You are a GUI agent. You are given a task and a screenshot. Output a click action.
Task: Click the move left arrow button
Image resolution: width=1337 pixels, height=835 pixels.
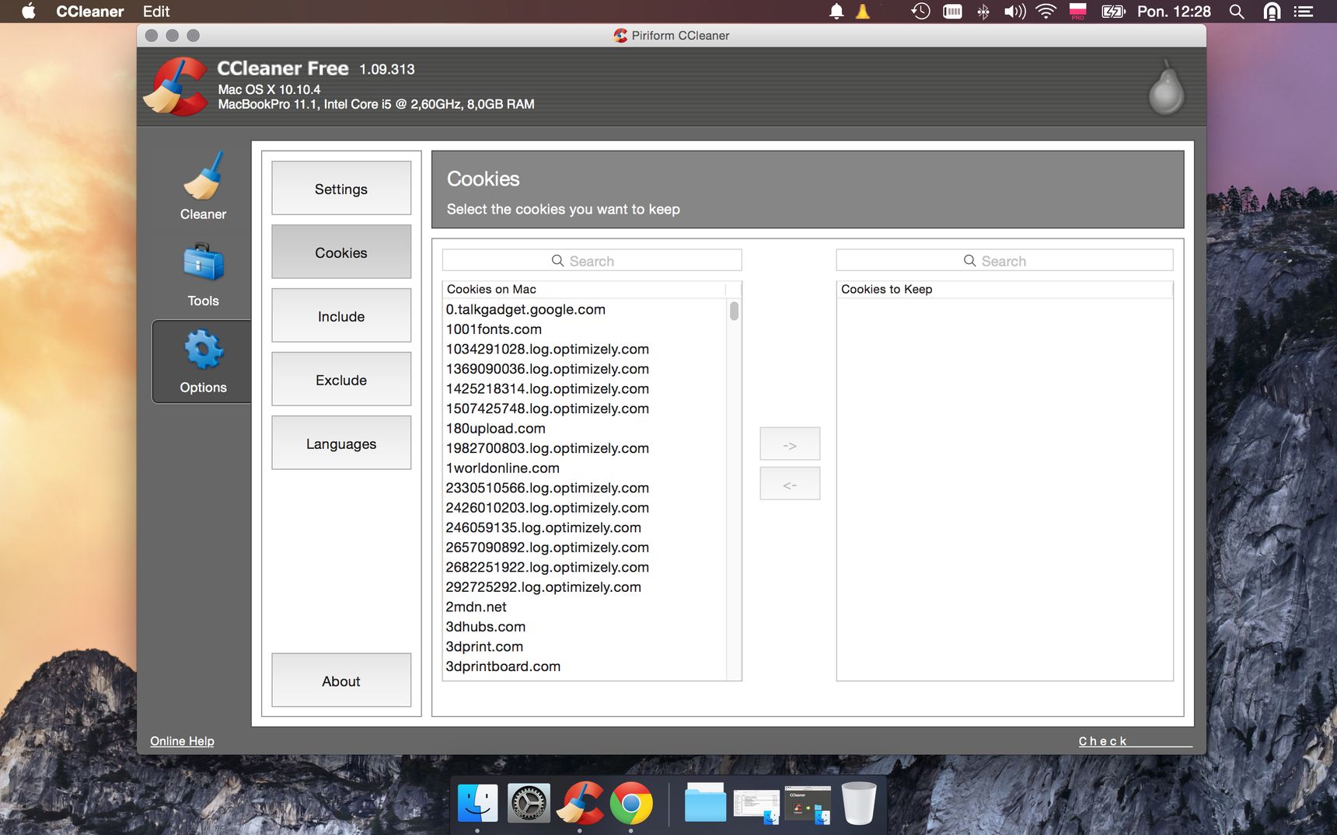(790, 483)
